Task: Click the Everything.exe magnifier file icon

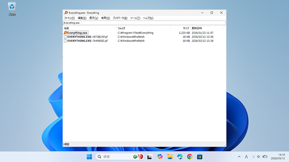Action: coord(66,33)
